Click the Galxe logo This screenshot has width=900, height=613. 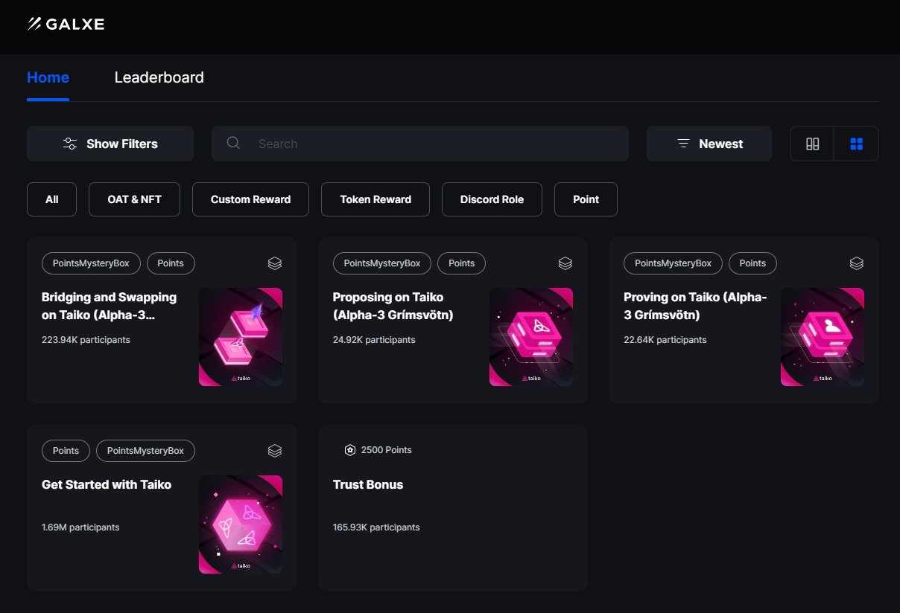66,24
